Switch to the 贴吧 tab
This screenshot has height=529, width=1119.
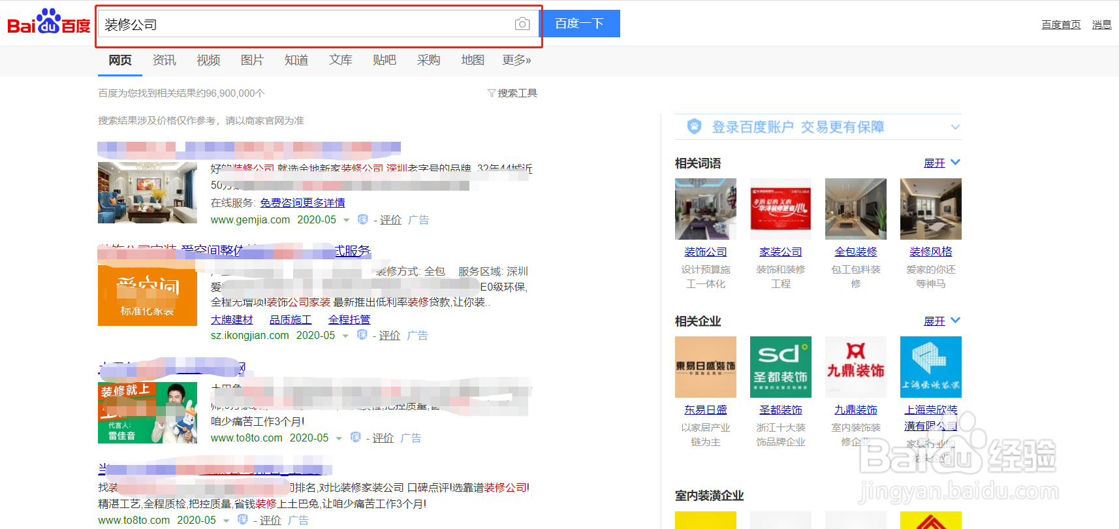(385, 60)
